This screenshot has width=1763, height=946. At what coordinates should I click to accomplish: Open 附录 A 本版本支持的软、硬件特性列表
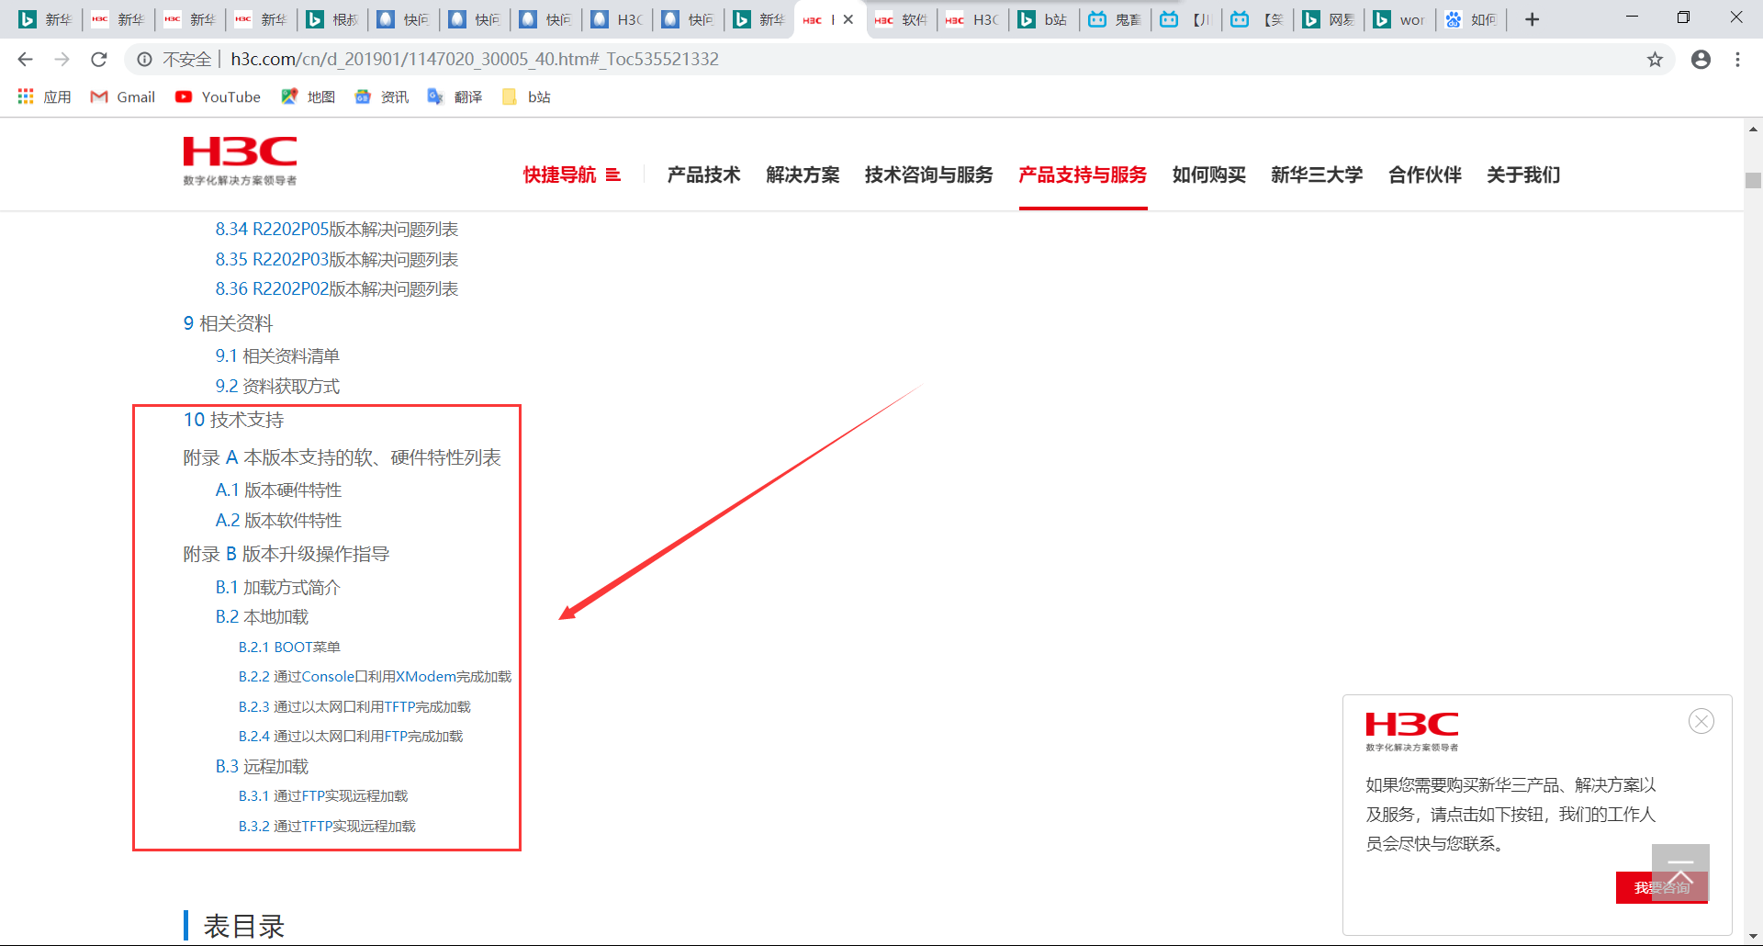(x=342, y=457)
